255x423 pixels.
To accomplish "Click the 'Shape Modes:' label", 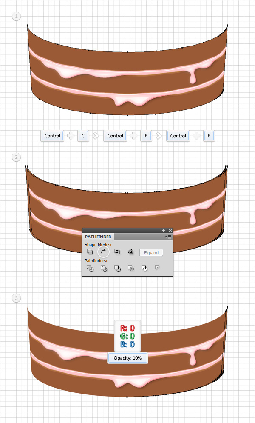I will click(98, 244).
